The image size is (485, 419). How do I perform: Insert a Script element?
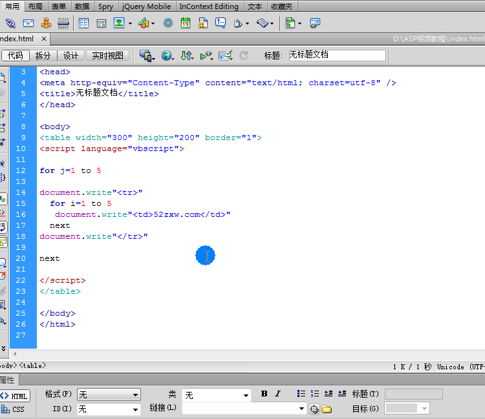263,23
